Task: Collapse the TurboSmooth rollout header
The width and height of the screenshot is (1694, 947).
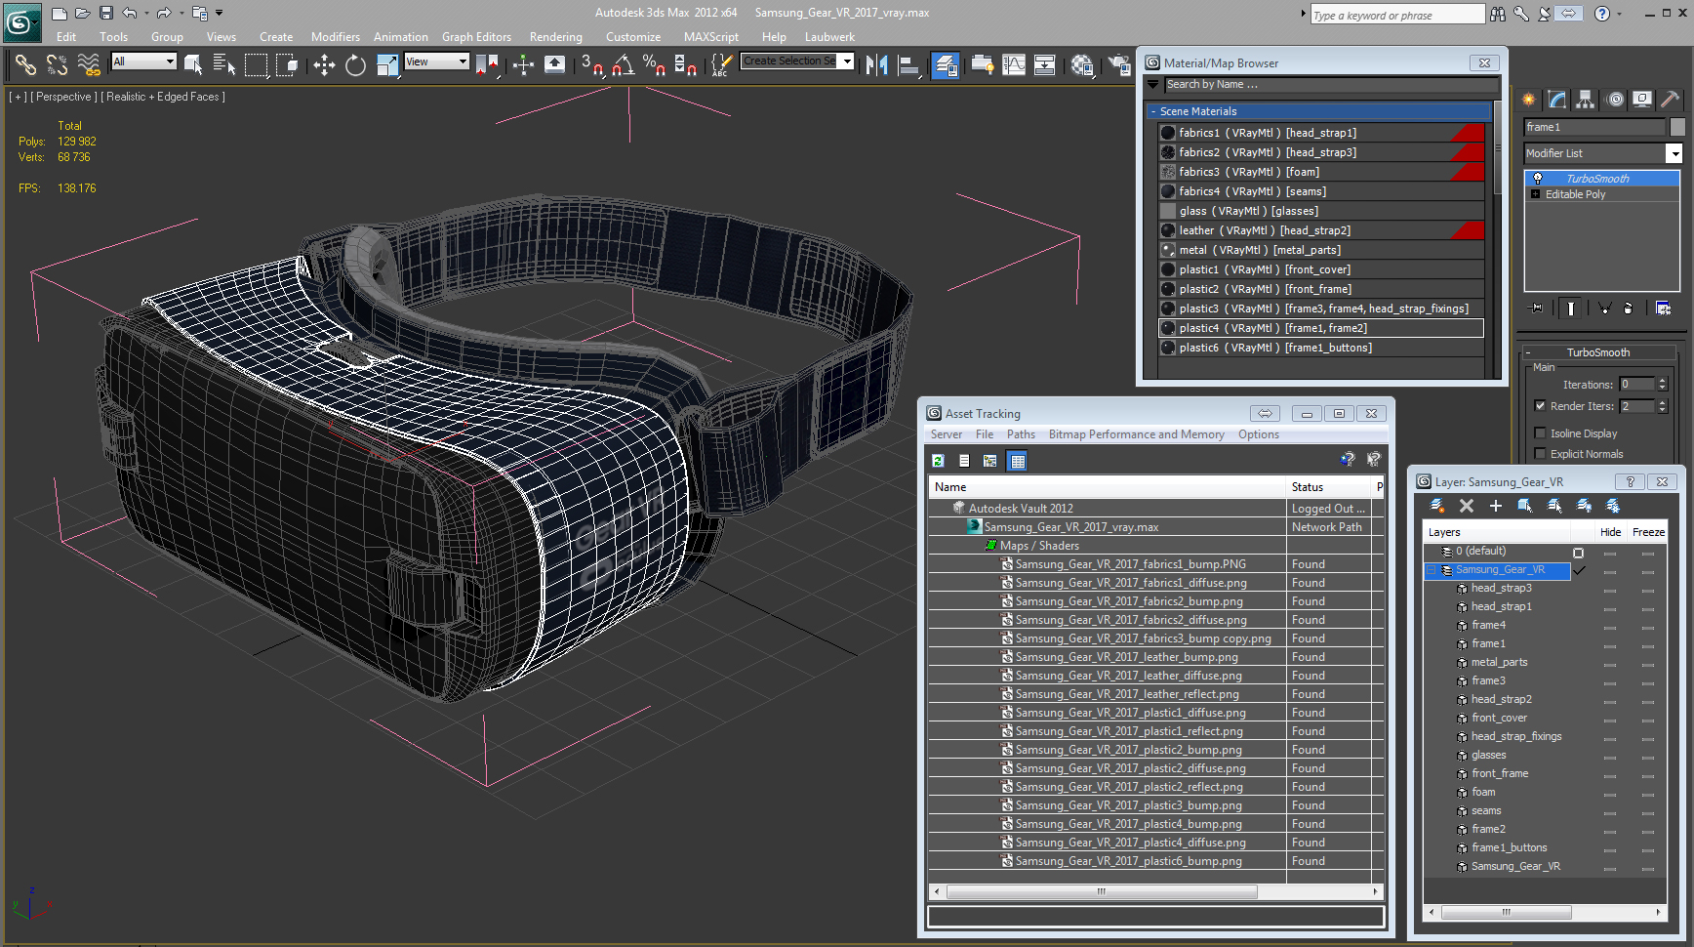Action: pos(1598,352)
